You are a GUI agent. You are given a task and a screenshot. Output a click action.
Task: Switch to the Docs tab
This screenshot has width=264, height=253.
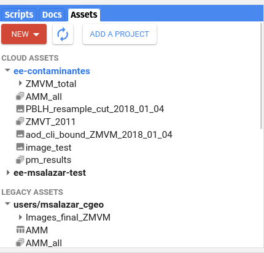tap(52, 15)
